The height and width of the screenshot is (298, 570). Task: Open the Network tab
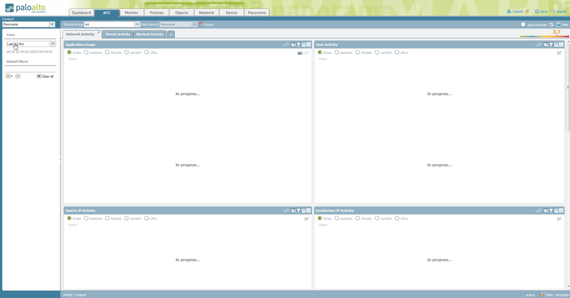point(207,13)
